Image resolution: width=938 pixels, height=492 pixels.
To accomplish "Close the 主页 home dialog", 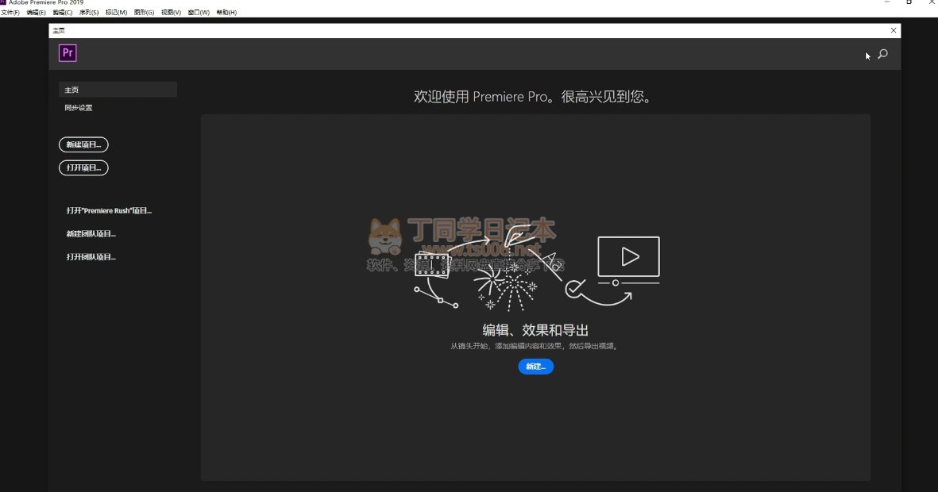I will click(894, 30).
